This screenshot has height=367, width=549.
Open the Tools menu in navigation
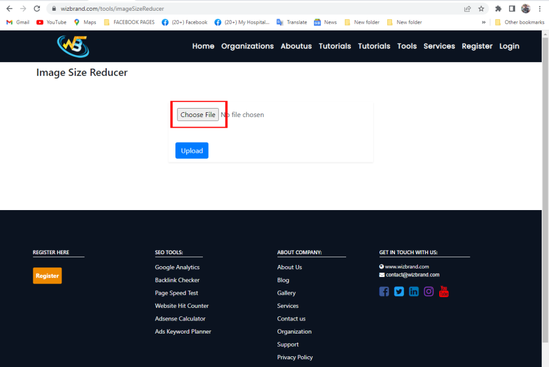pos(406,46)
